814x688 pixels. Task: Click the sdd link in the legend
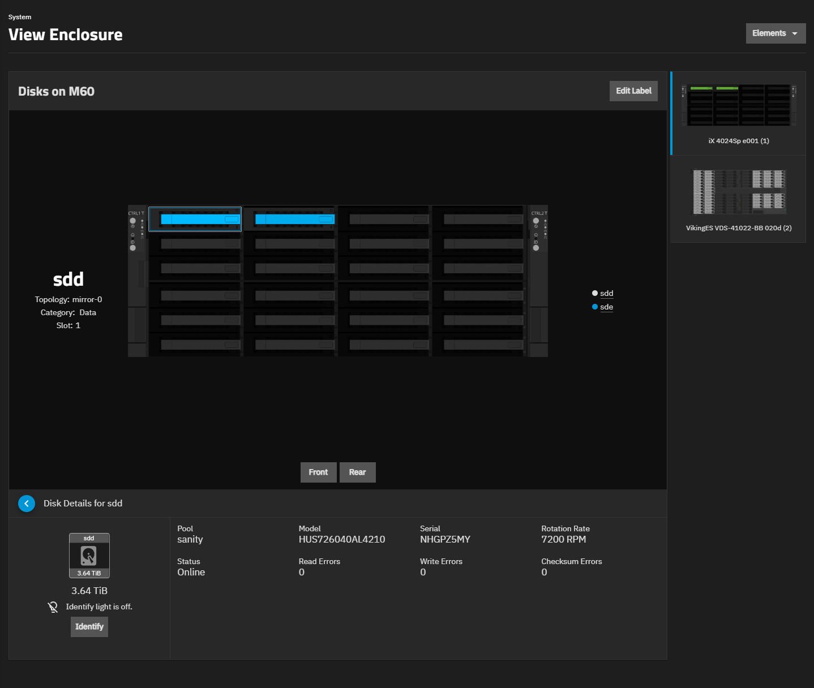606,294
